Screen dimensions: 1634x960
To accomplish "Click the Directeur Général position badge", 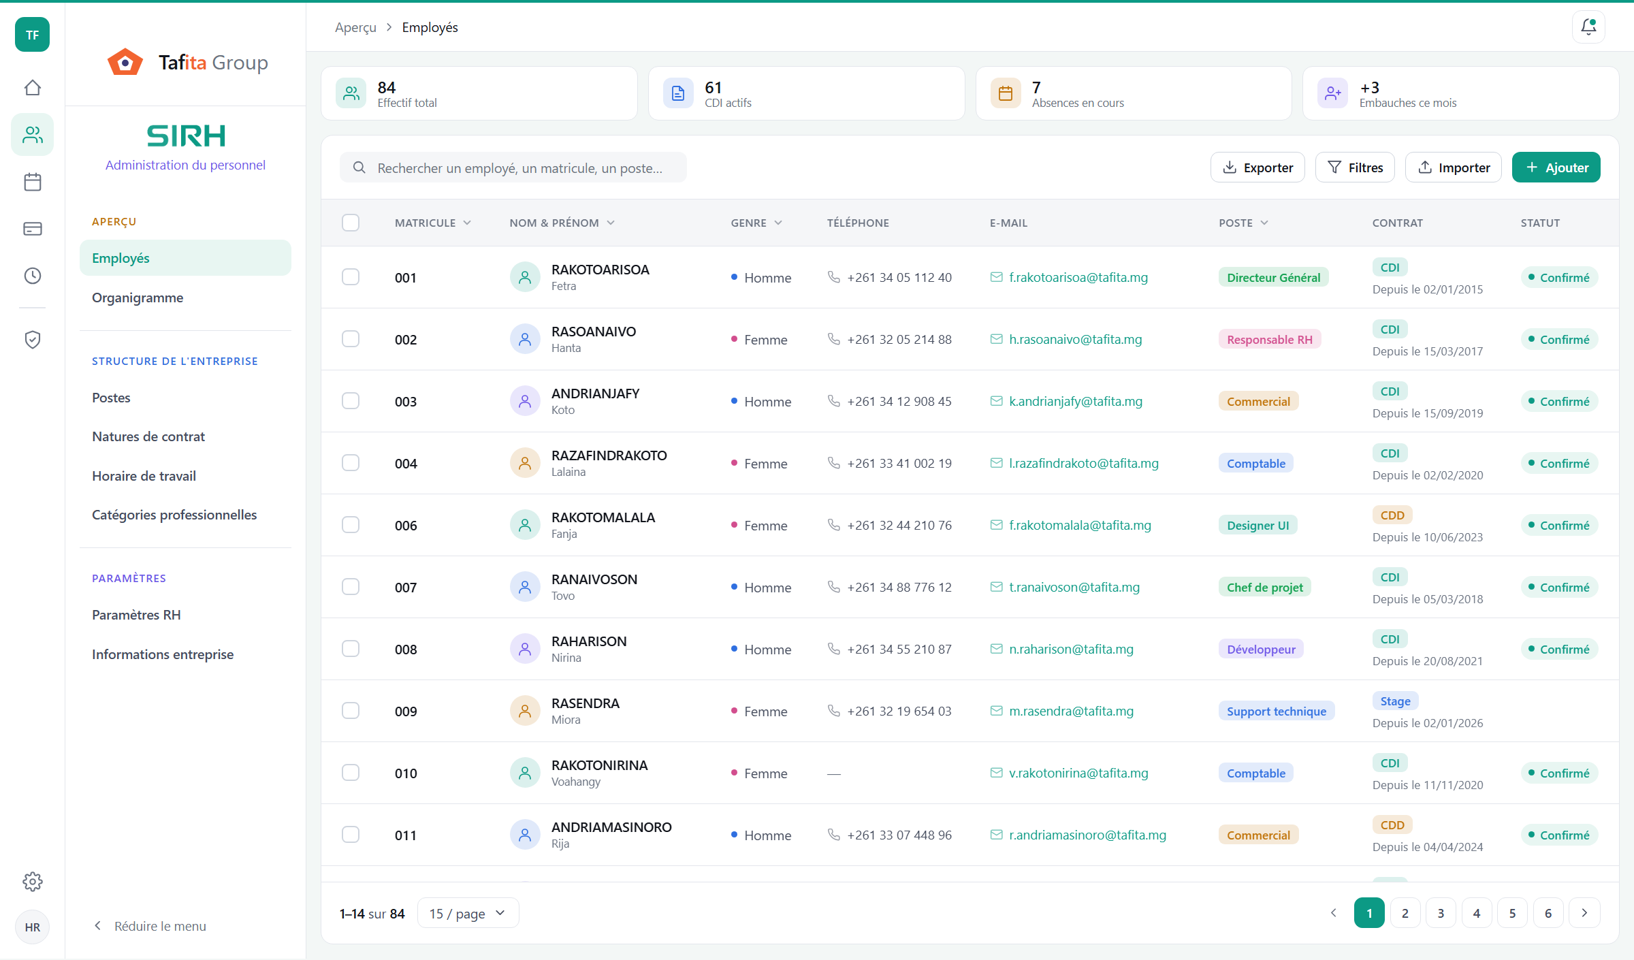I will tap(1273, 277).
